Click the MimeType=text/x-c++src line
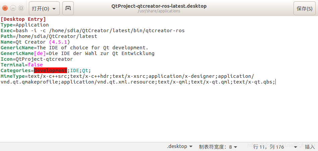Image resolution: width=318 pixels, height=151 pixels. point(127,76)
